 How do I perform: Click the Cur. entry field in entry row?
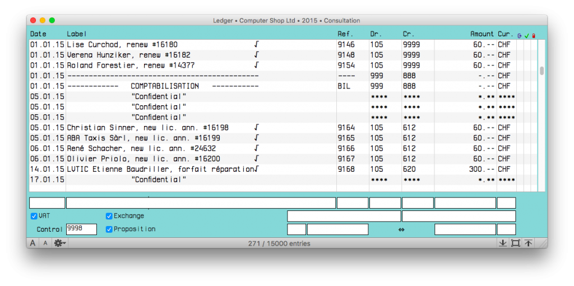pos(506,203)
